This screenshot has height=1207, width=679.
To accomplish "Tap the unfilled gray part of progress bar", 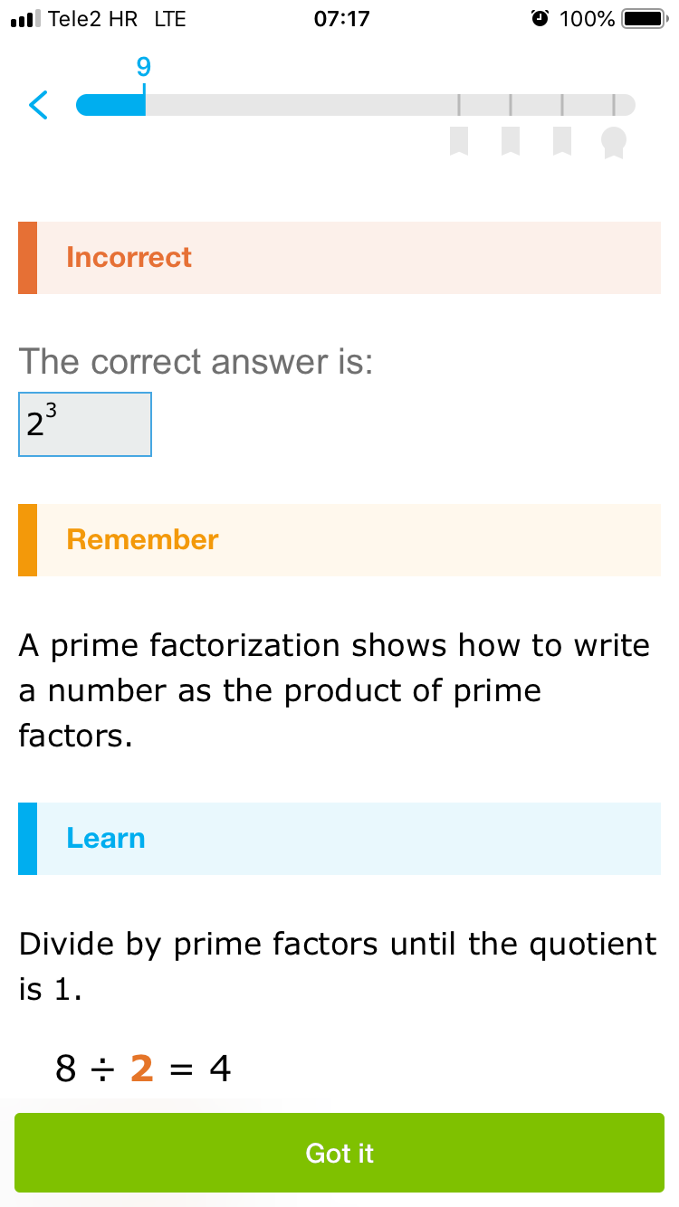I will (x=390, y=105).
